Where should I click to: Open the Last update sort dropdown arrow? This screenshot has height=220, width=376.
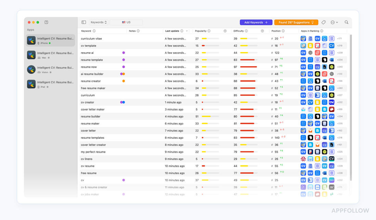(x=186, y=31)
